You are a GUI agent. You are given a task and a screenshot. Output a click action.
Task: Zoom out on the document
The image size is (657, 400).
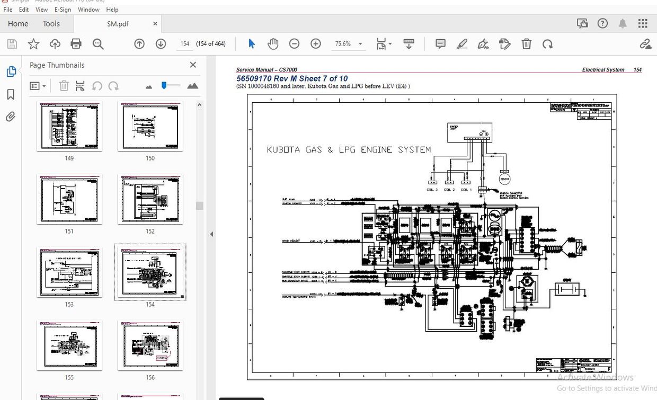coord(295,43)
